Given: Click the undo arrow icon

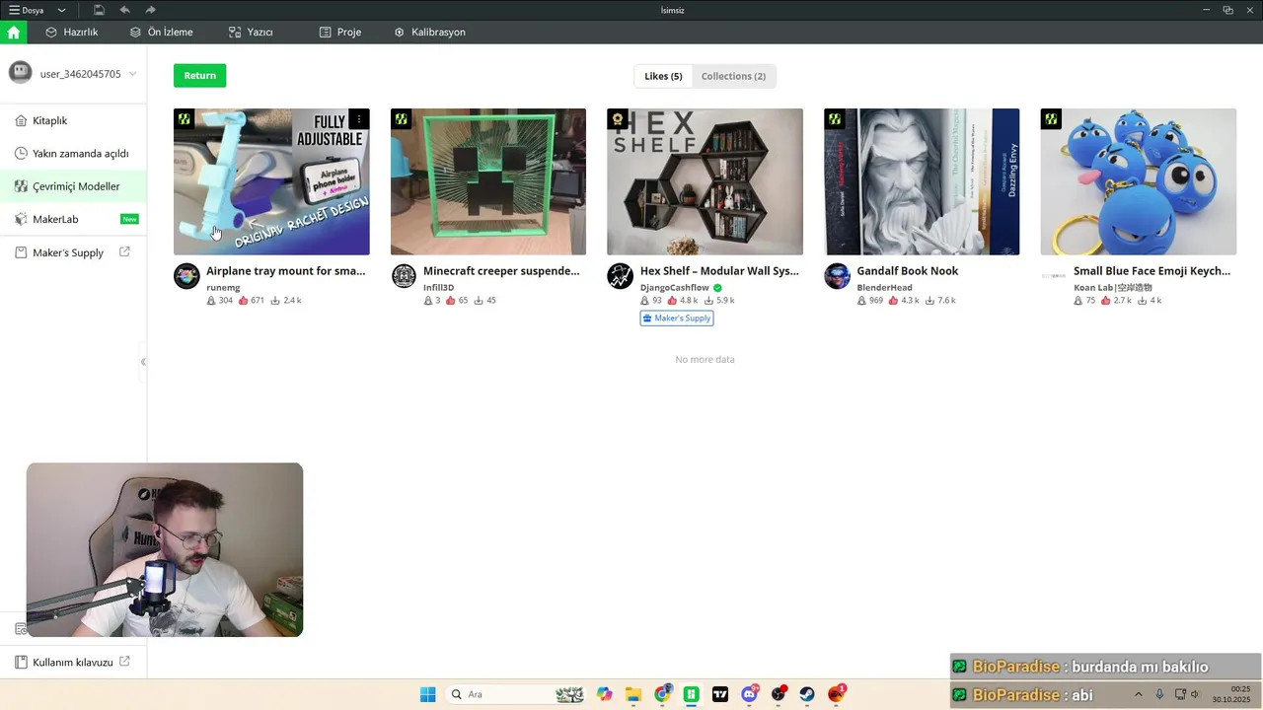Looking at the screenshot, I should click(x=124, y=10).
